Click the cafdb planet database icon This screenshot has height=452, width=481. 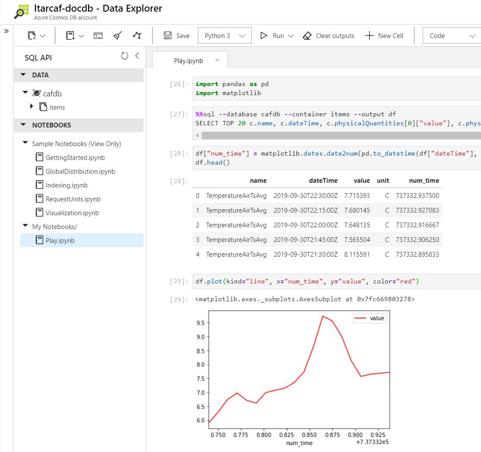(x=36, y=93)
